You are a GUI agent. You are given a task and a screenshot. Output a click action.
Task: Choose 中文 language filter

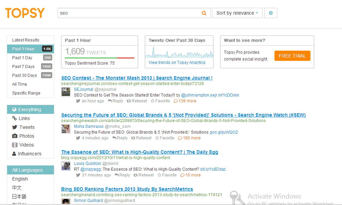pyautogui.click(x=31, y=188)
